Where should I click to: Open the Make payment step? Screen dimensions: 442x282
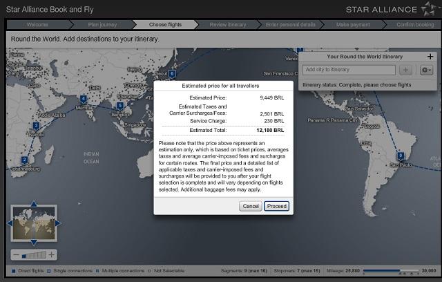point(353,25)
